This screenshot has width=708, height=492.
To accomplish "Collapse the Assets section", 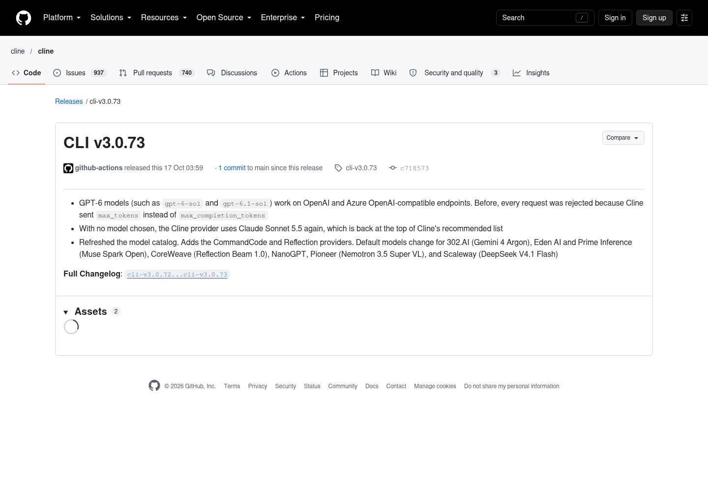I will click(x=92, y=311).
